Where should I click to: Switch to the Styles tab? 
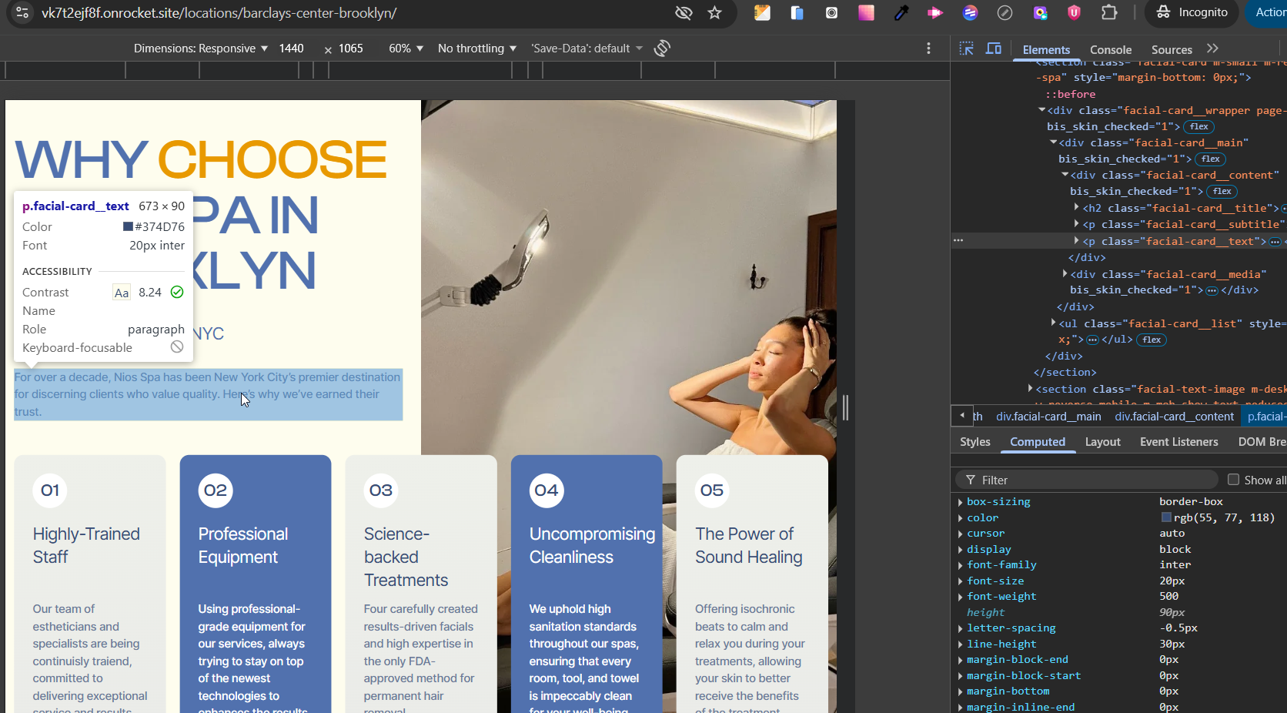point(974,442)
